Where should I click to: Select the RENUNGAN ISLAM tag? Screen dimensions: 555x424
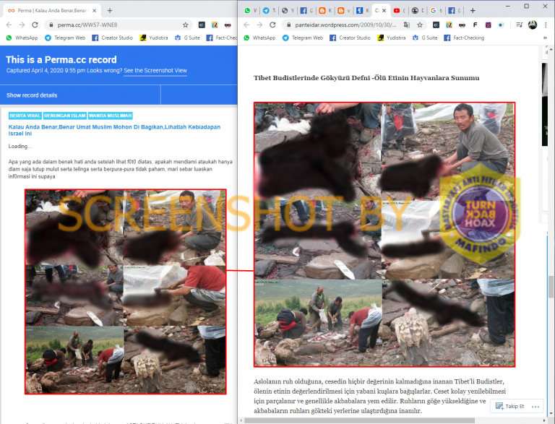[65, 116]
